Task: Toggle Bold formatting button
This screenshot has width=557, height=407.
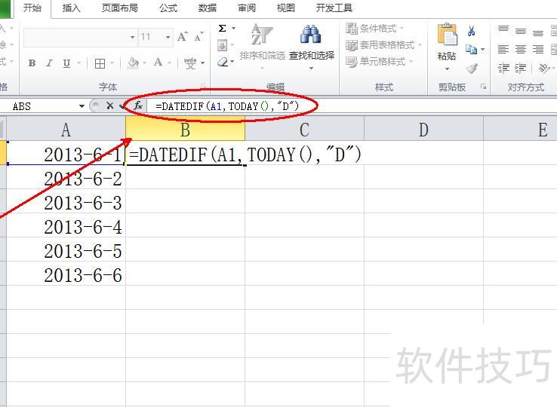Action: 32,63
